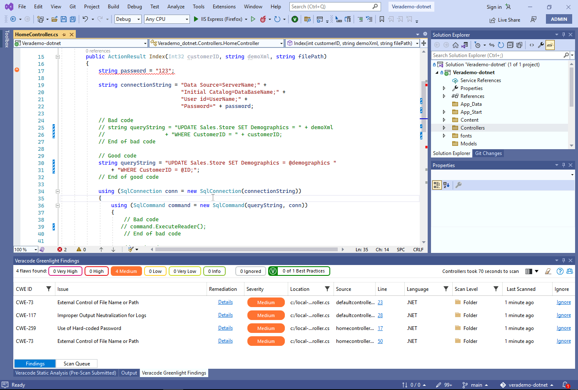Click the help question mark in Greenlight Findings

560,271
